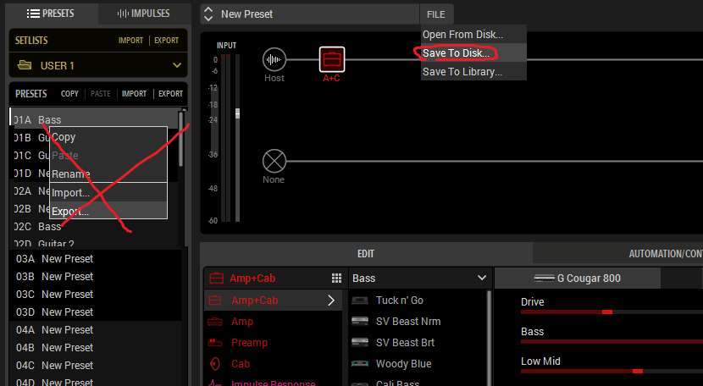Adjust the Low Mid slider

point(637,372)
